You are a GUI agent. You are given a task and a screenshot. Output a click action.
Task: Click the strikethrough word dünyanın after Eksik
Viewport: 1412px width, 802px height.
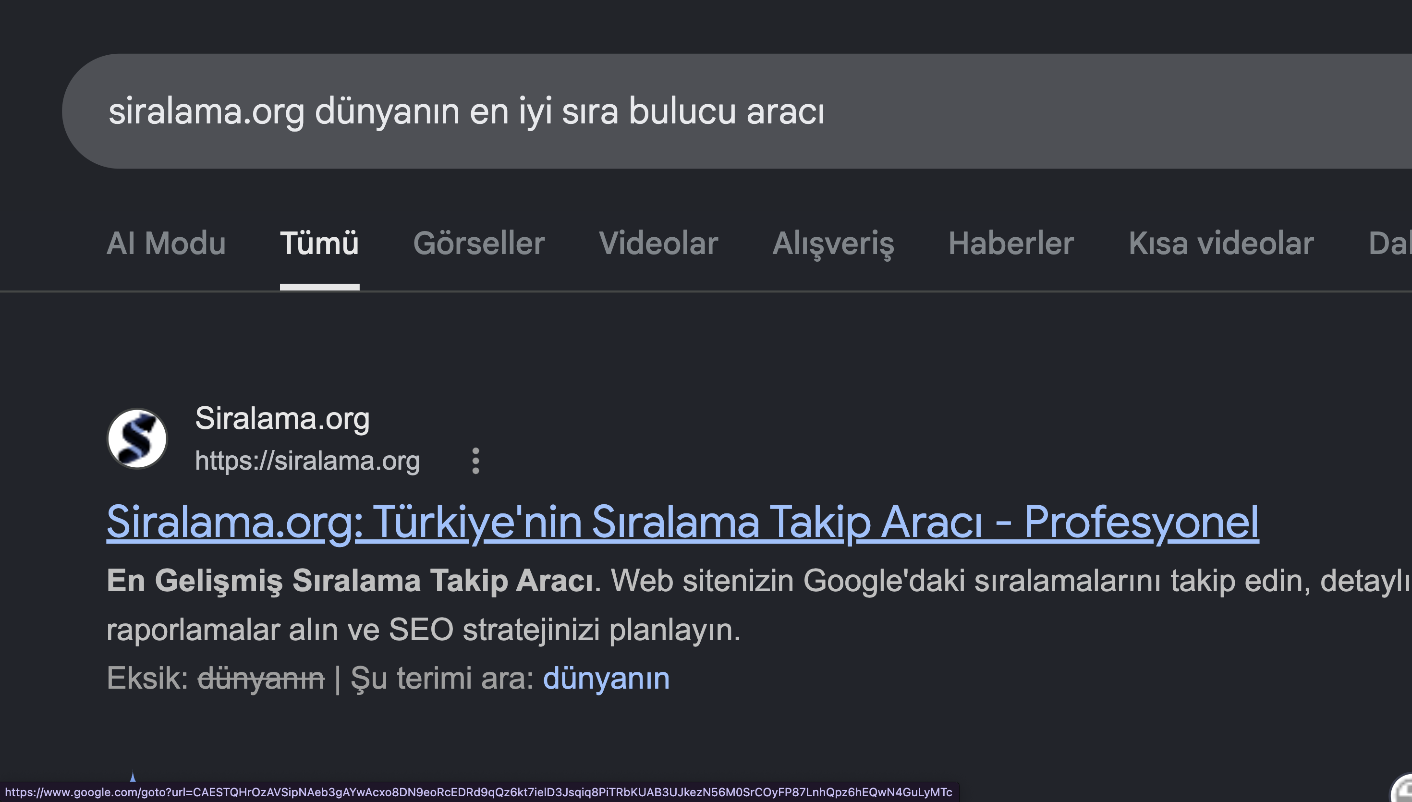pos(261,678)
